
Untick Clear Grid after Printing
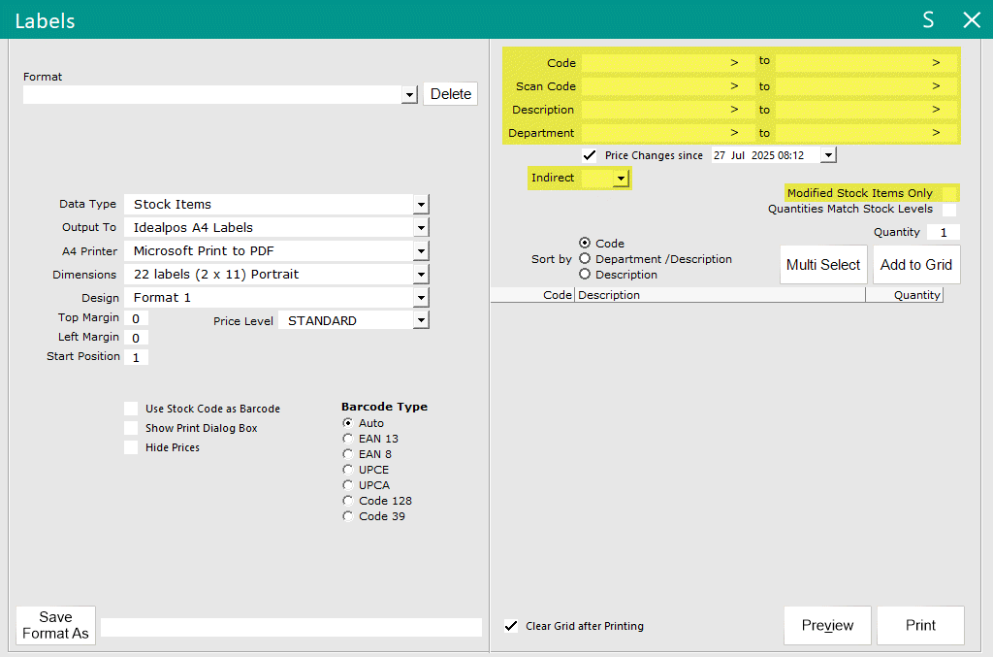pyautogui.click(x=511, y=626)
